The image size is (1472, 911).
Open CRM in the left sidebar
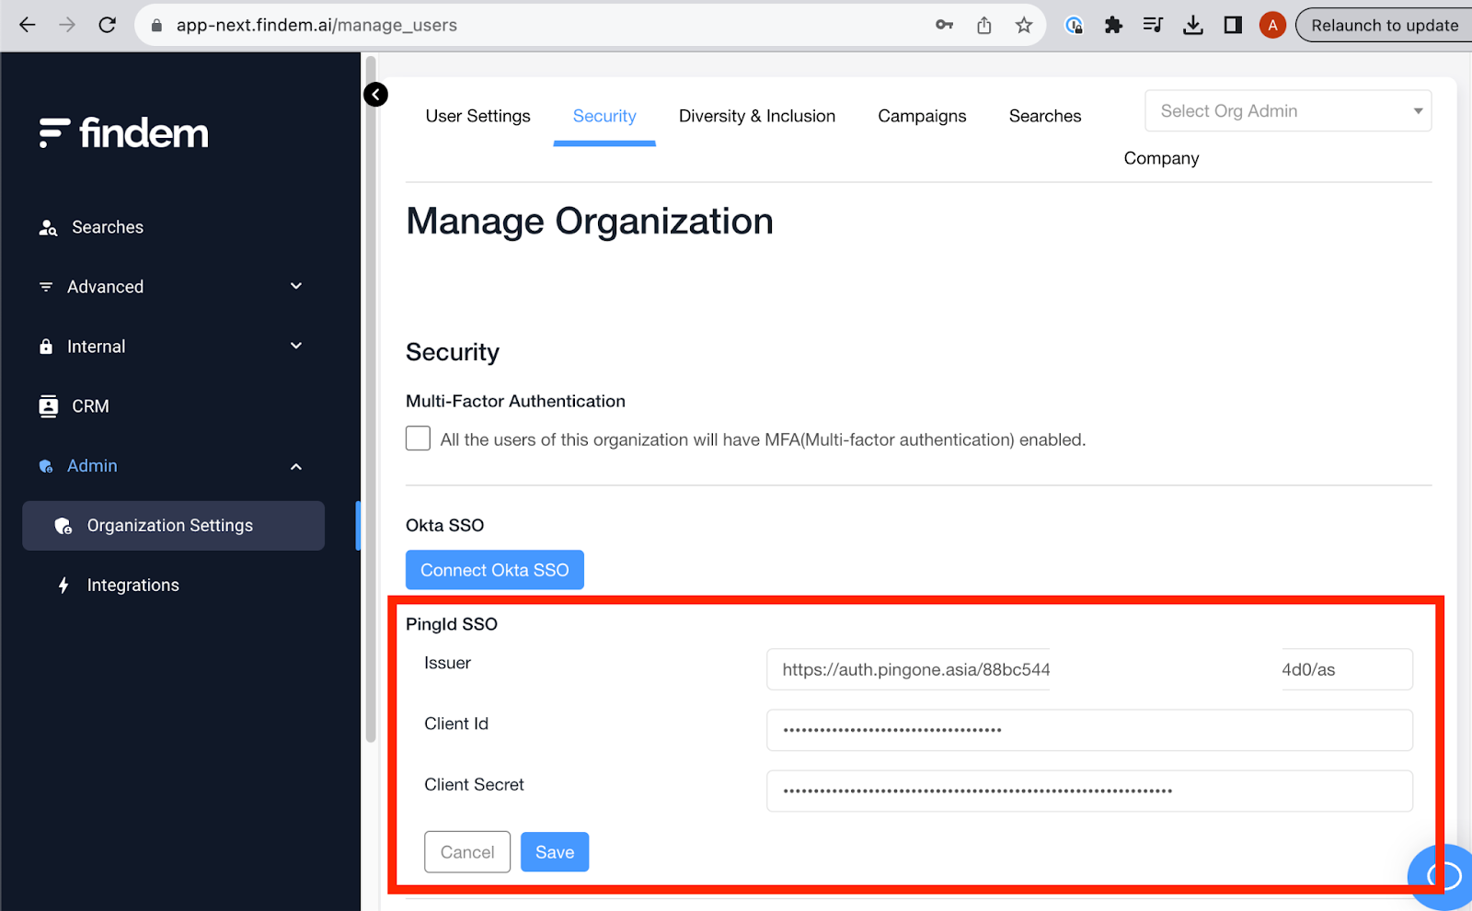click(90, 406)
